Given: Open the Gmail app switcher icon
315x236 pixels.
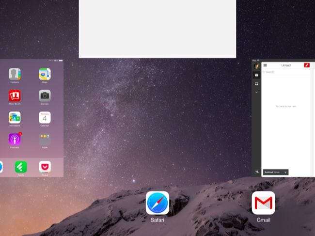Looking at the screenshot, I should pos(263,203).
